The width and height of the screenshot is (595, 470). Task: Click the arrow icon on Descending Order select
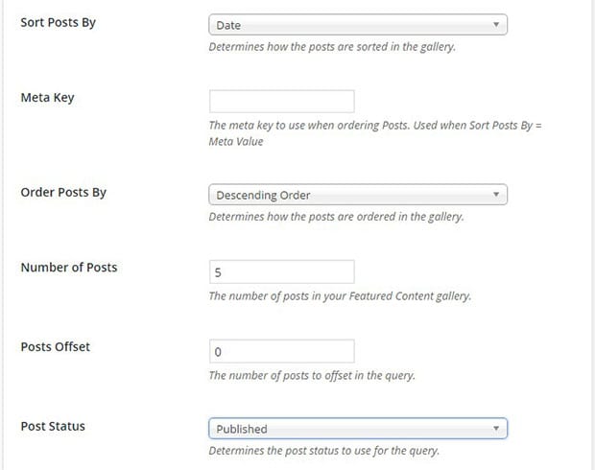(x=495, y=195)
